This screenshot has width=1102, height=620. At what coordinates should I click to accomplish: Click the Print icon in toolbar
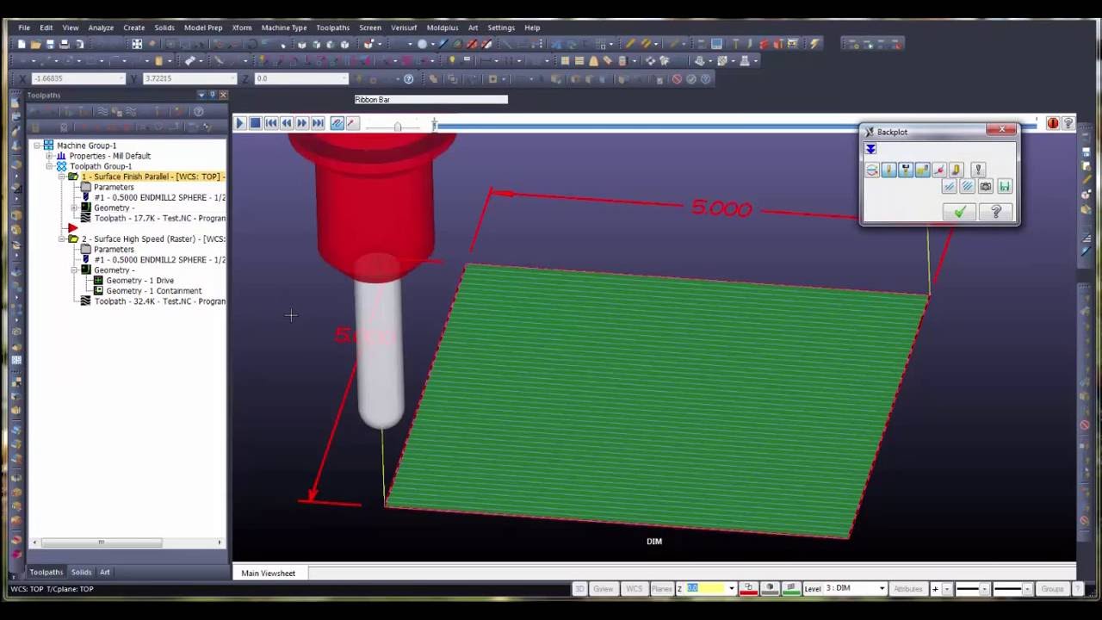[x=65, y=44]
